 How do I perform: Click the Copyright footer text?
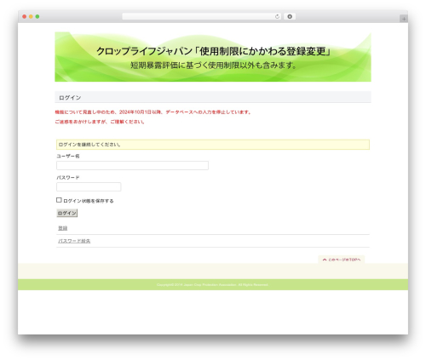click(x=212, y=284)
